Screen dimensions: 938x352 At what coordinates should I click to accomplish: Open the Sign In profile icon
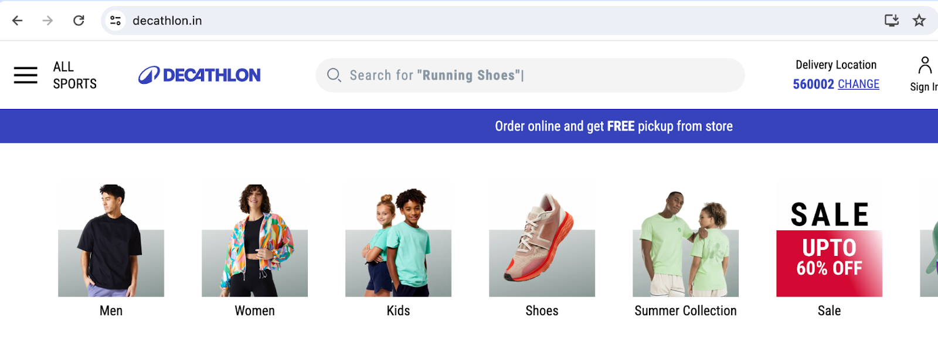[x=925, y=66]
